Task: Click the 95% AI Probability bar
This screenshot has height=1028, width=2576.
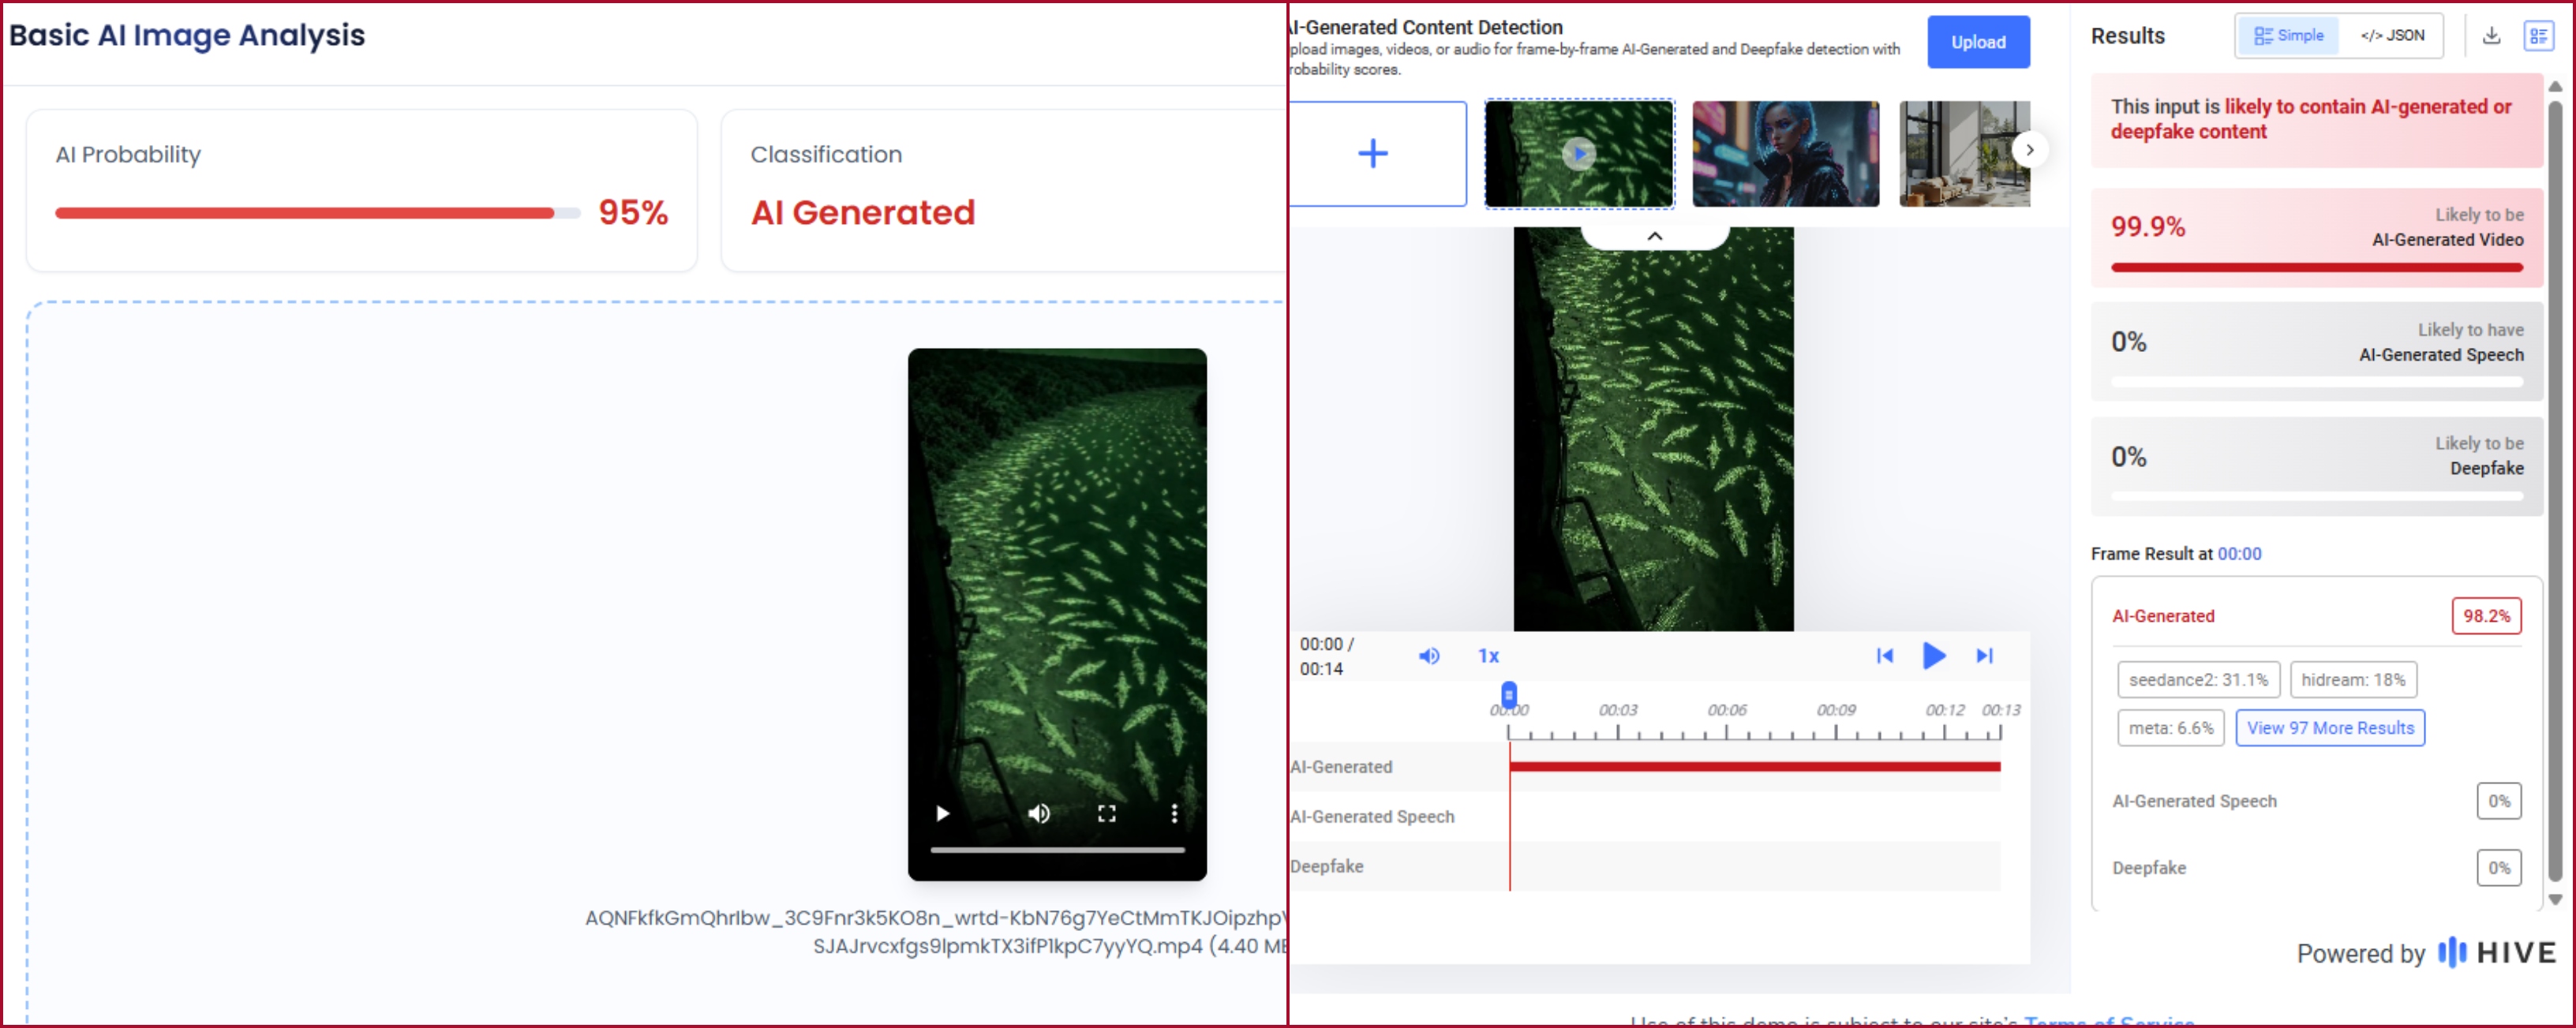Action: 317,212
